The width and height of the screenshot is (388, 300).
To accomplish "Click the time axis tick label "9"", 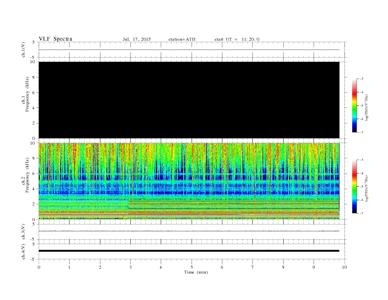I will (314, 267).
